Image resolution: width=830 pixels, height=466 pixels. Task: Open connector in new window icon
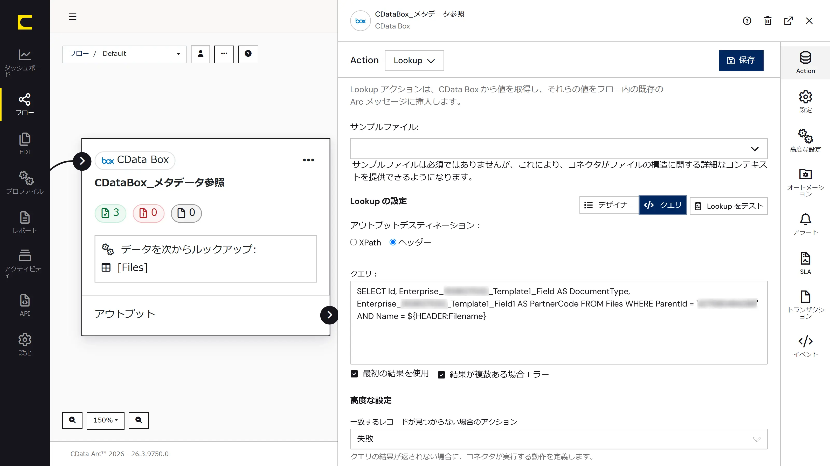click(788, 21)
